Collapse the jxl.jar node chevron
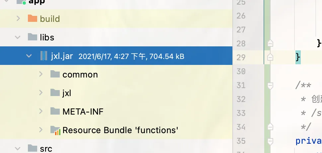The width and height of the screenshot is (322, 153). (x=29, y=56)
